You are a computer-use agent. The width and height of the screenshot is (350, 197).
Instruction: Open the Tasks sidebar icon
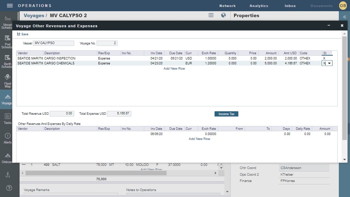[x=7, y=119]
